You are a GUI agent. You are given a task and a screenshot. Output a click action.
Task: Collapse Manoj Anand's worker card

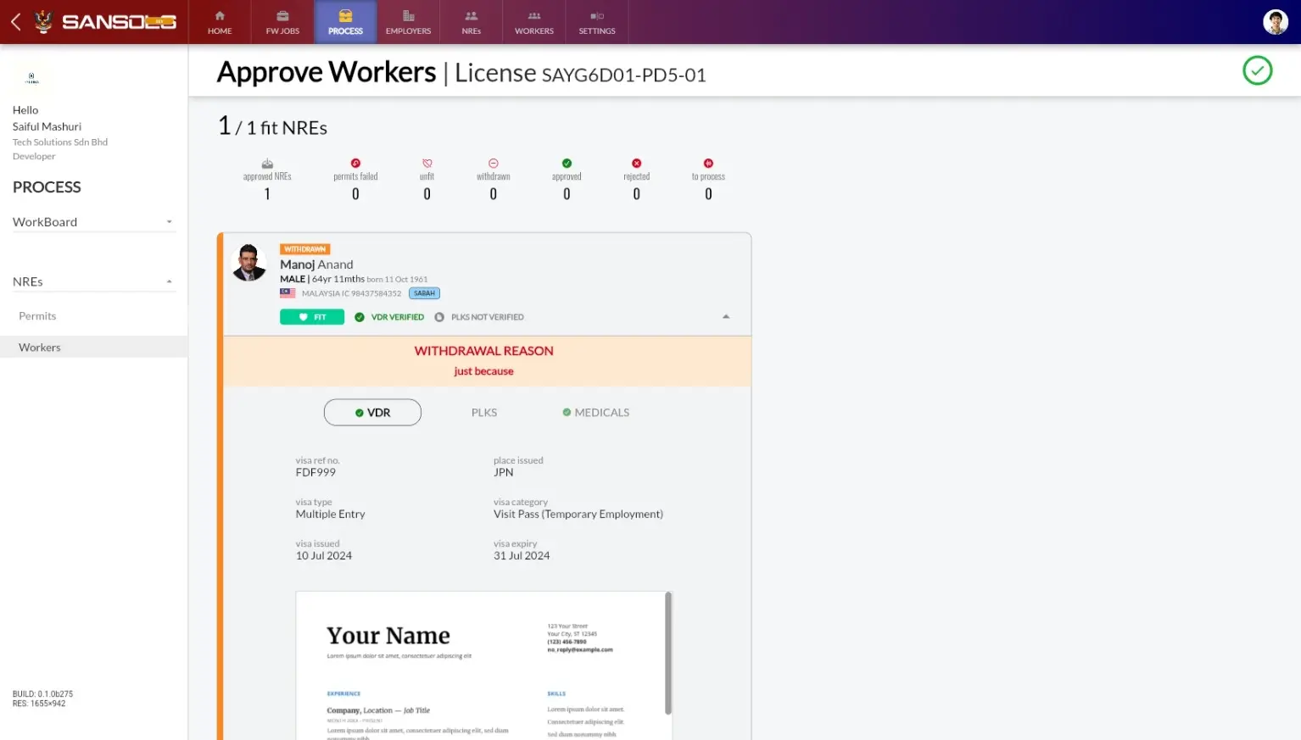coord(726,316)
